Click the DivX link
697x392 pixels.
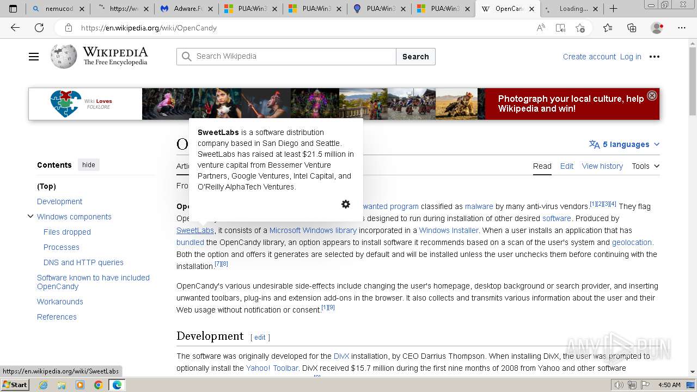341,356
